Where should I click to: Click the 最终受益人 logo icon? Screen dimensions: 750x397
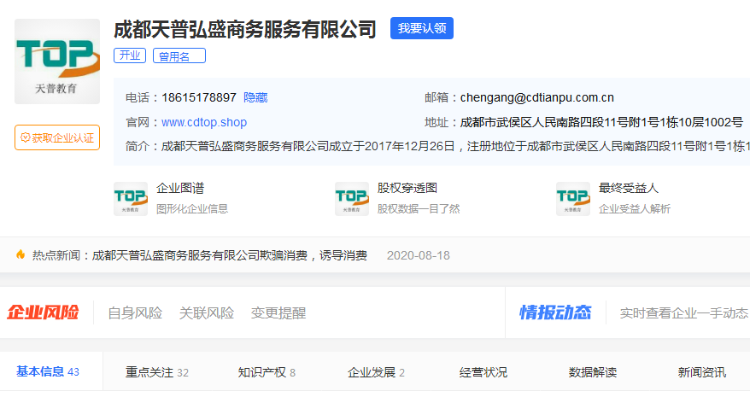point(573,198)
